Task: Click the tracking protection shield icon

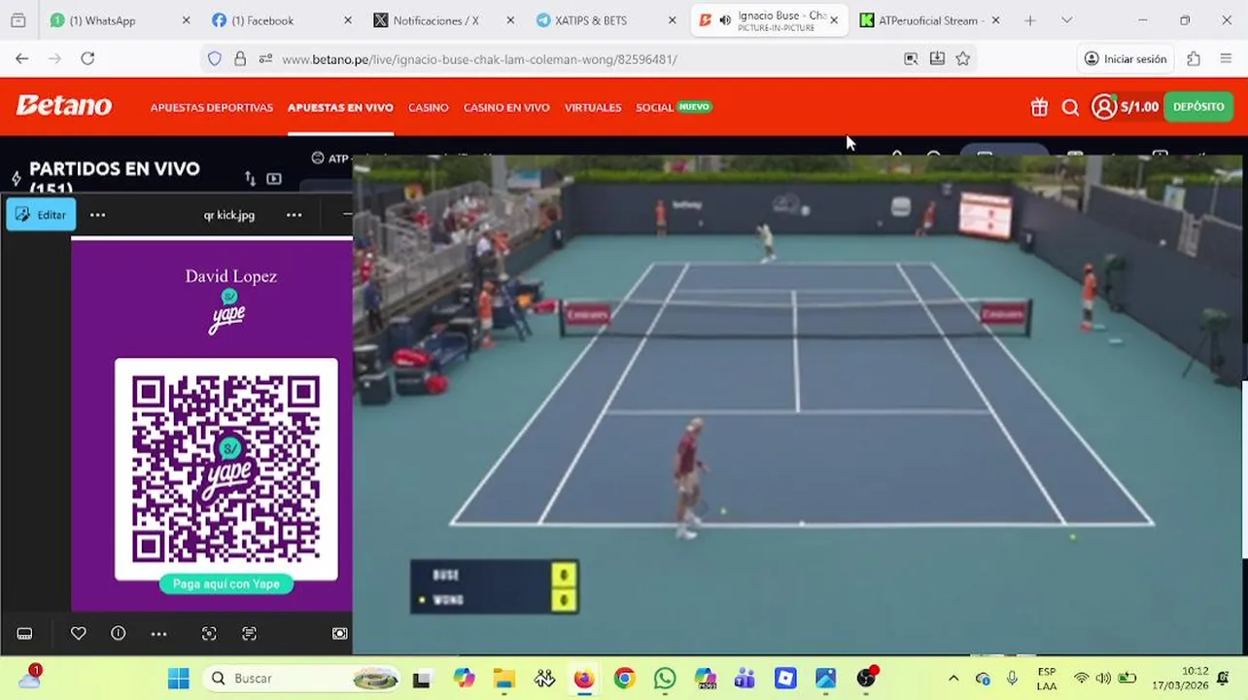Action: click(215, 58)
